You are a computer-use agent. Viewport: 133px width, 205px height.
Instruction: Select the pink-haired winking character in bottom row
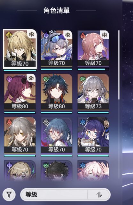tap(93, 170)
